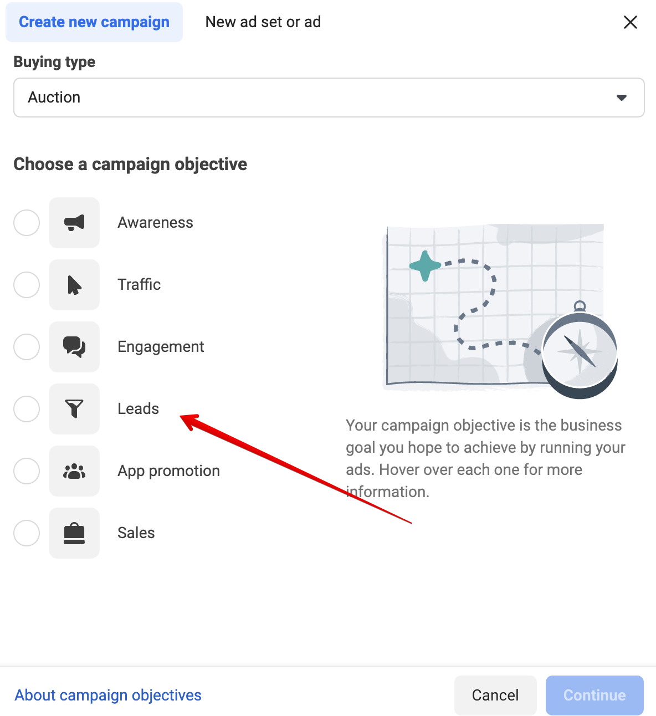Select the Sales radio button

point(27,533)
